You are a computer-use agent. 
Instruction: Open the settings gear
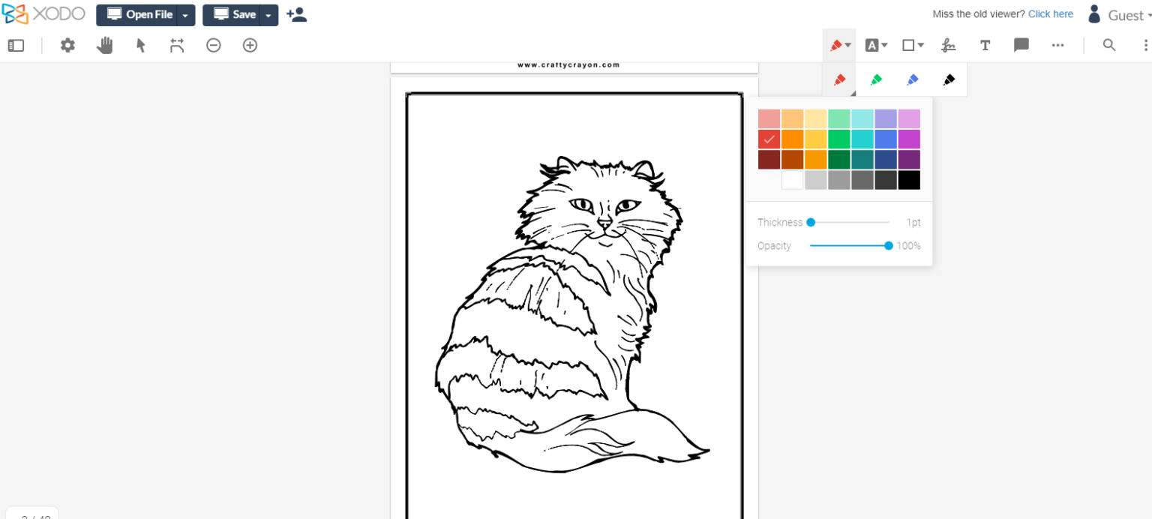67,45
